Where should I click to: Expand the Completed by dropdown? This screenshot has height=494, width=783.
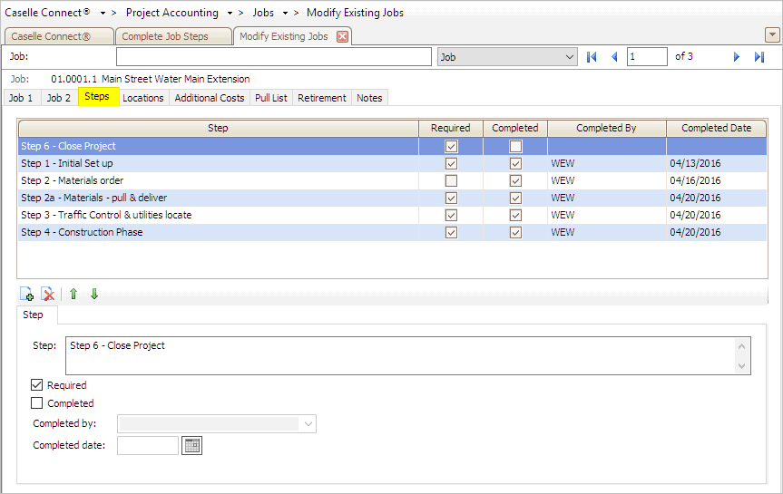tap(309, 423)
